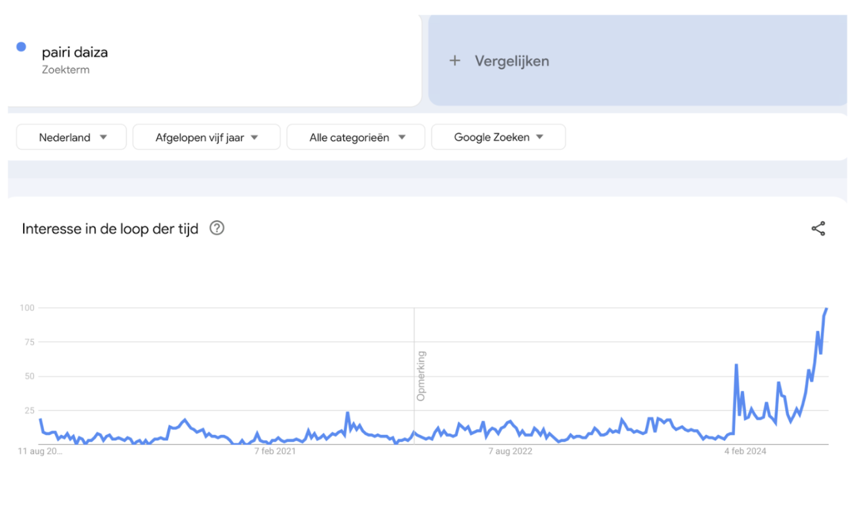Open the Alle categorieën dropdown
Screen dimensions: 848x506
(x=356, y=137)
